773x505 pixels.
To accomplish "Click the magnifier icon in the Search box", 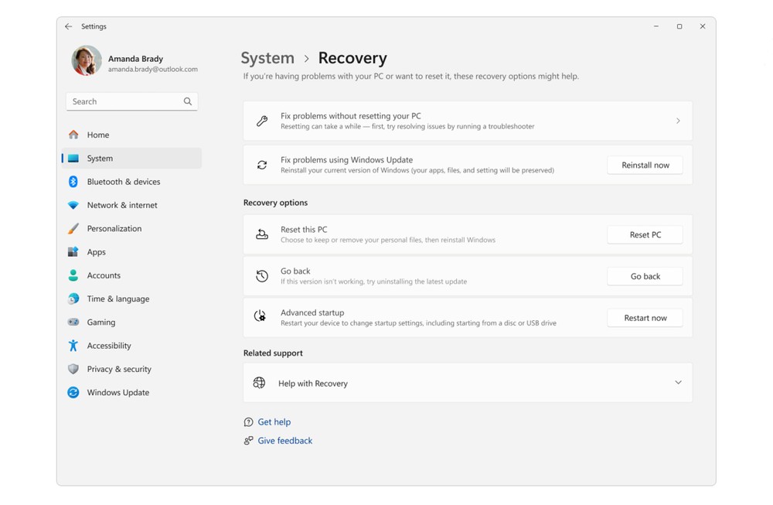I will click(x=187, y=101).
